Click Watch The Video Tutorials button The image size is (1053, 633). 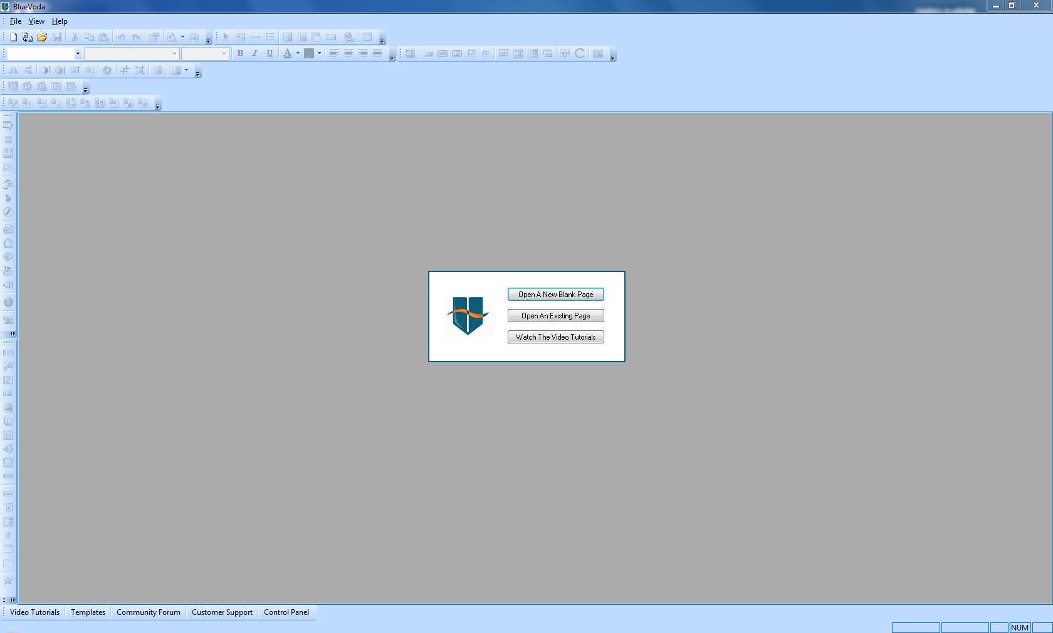(556, 337)
